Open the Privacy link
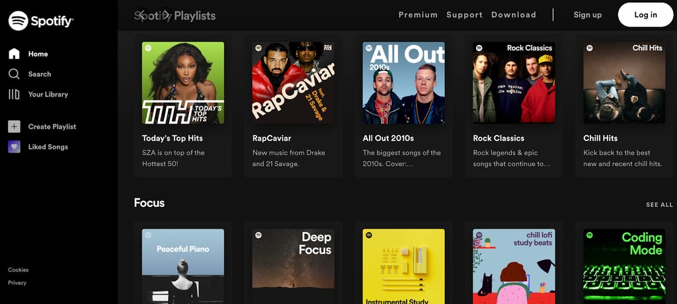The image size is (677, 304). click(x=17, y=283)
